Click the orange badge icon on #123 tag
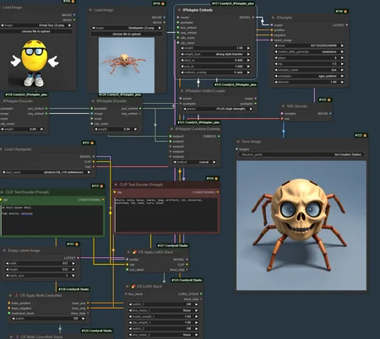Screen dimensions: 380x339 pyautogui.click(x=328, y=100)
